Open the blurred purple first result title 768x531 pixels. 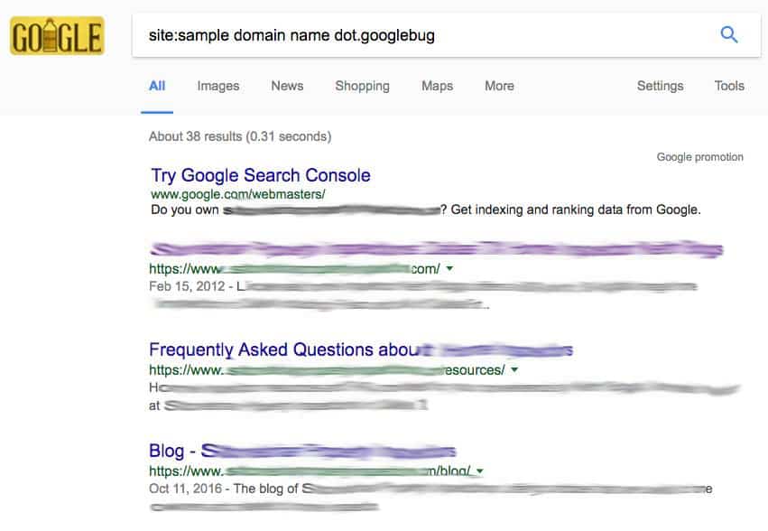436,249
